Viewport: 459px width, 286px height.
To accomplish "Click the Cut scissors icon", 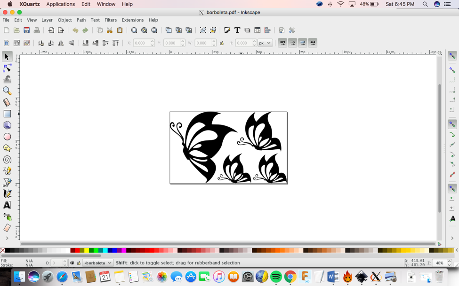I will coord(110,30).
